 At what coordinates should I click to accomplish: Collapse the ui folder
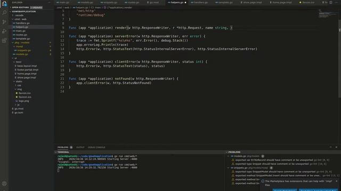tap(13, 58)
